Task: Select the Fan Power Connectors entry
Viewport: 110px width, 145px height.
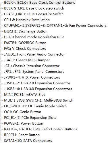Action: (55, 26)
